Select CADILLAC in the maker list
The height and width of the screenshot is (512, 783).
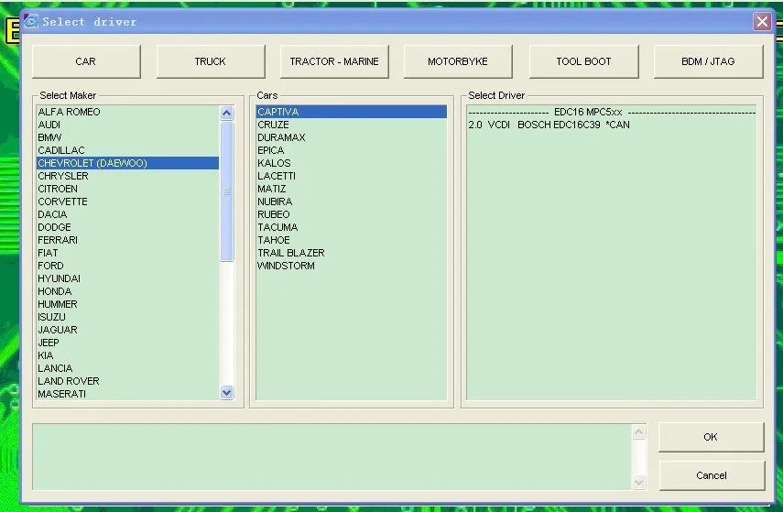tap(127, 150)
